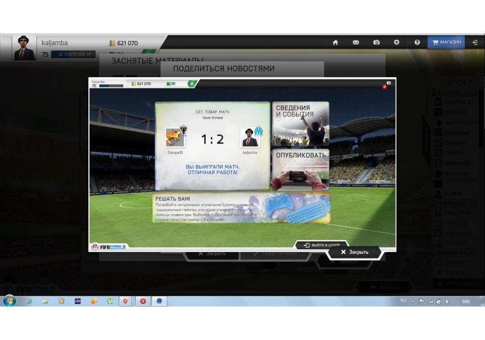Open Windows Explorer folder icon in taskbar
The image size is (485, 340).
(x=45, y=301)
